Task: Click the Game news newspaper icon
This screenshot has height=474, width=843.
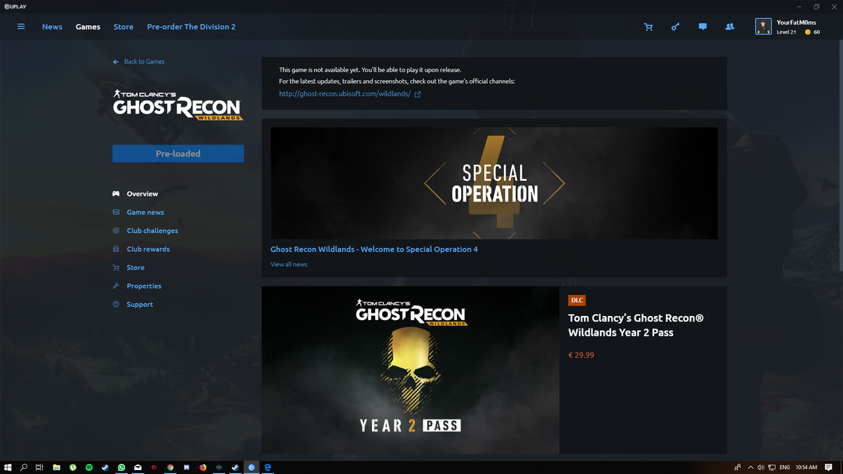Action: (x=116, y=212)
